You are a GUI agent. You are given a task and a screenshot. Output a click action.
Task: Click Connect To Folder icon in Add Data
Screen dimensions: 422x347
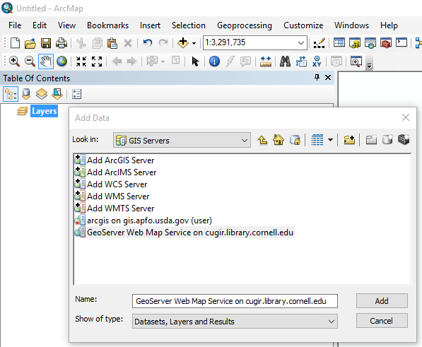349,140
